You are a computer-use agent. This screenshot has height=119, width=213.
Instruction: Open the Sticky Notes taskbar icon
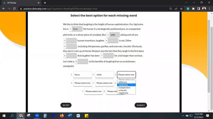[x=87, y=116]
